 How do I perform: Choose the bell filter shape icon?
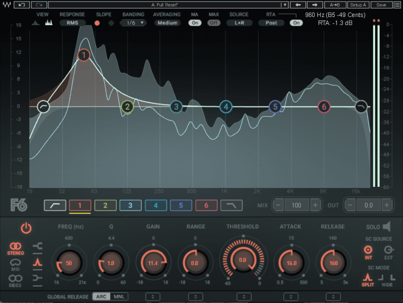38,262
